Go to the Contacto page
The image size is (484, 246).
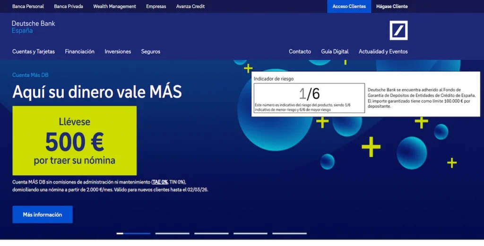(300, 51)
